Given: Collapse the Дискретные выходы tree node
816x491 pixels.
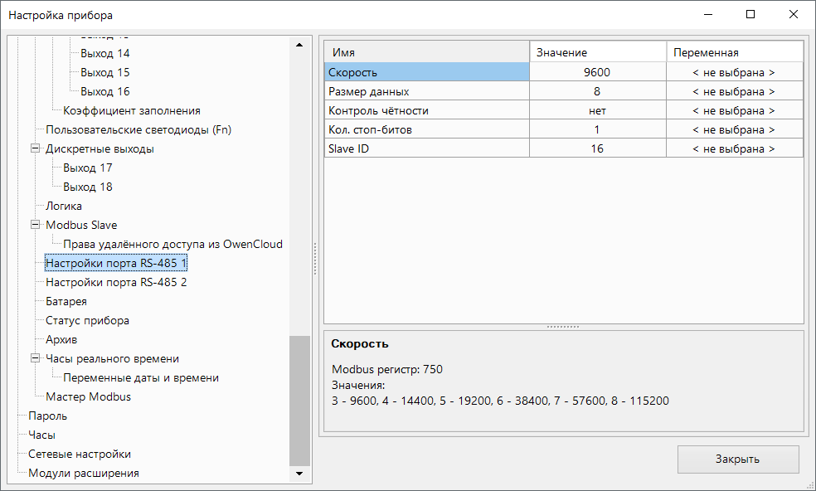Looking at the screenshot, I should coord(36,149).
